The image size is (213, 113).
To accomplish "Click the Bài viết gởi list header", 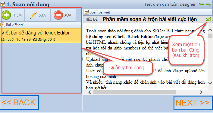I will coord(41,25).
